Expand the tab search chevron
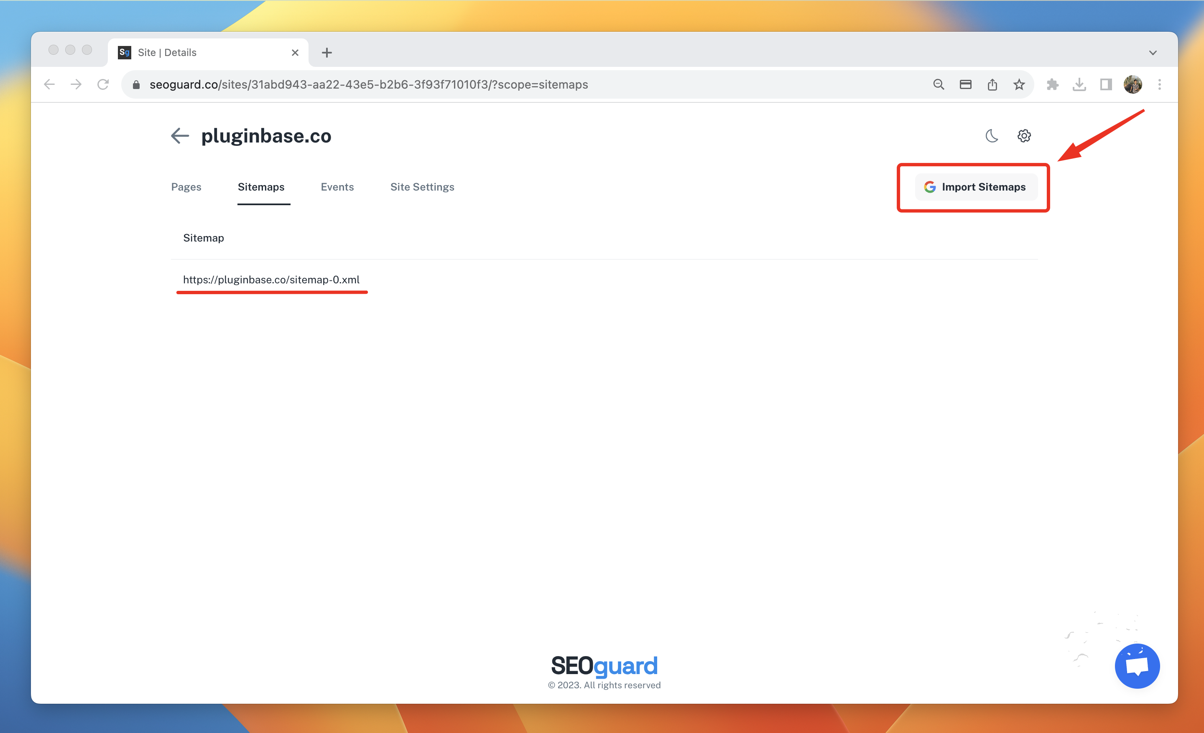This screenshot has height=733, width=1204. tap(1153, 53)
